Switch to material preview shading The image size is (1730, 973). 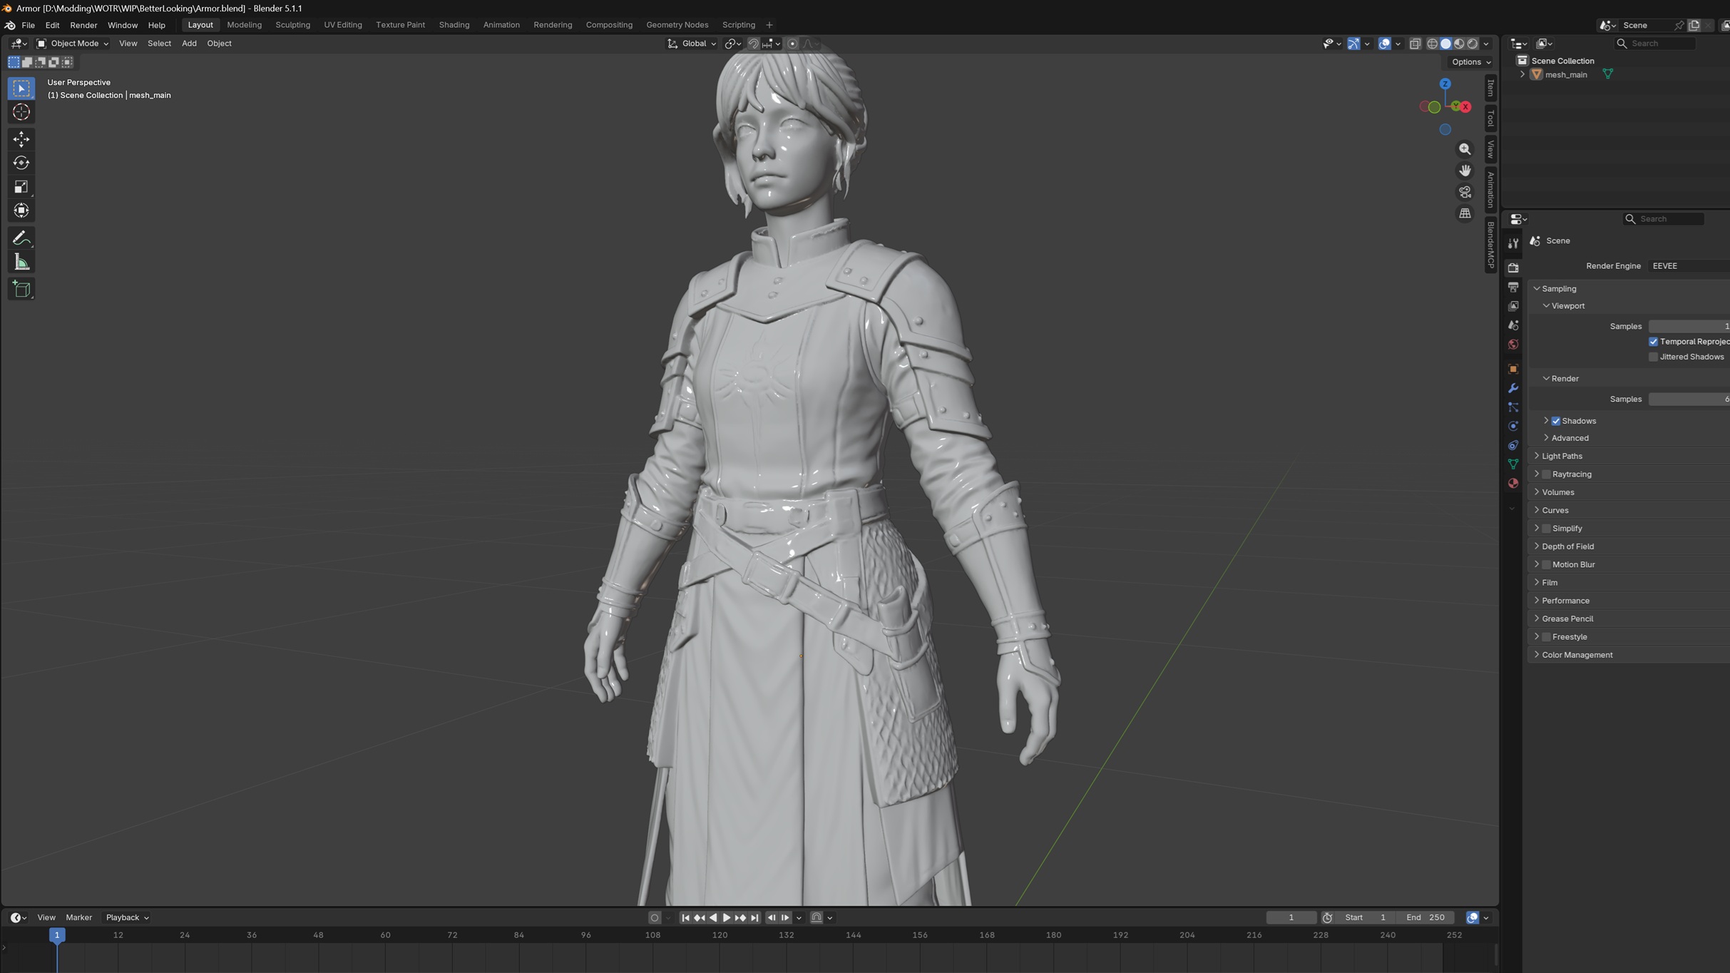pyautogui.click(x=1459, y=44)
